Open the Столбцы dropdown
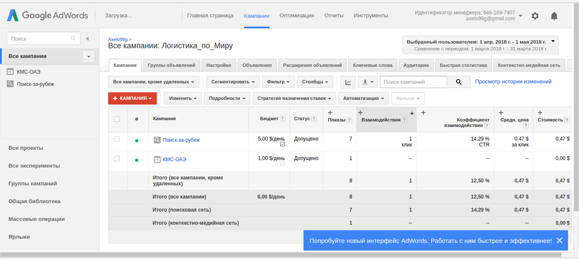The height and width of the screenshot is (259, 579). [x=315, y=82]
